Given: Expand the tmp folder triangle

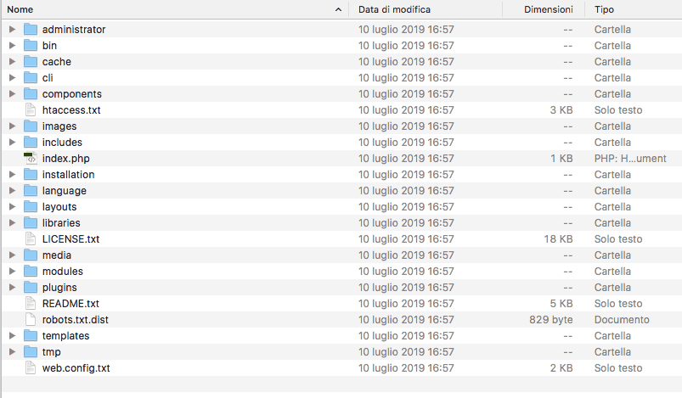Looking at the screenshot, I should [12, 352].
